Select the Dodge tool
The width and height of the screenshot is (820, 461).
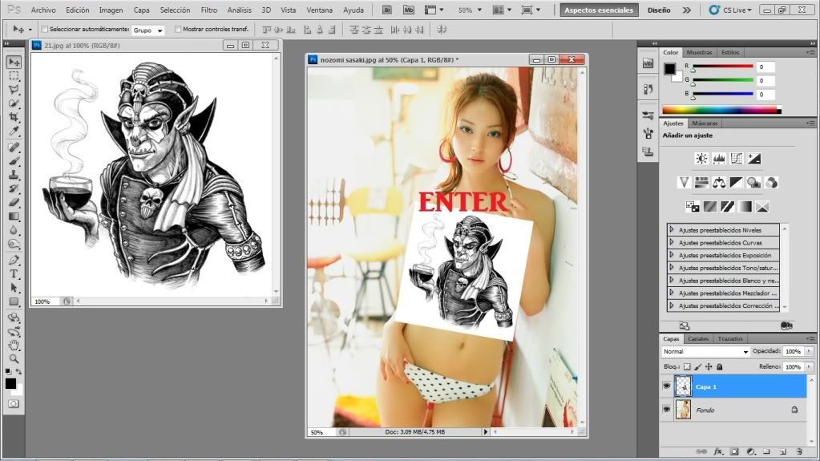14,243
